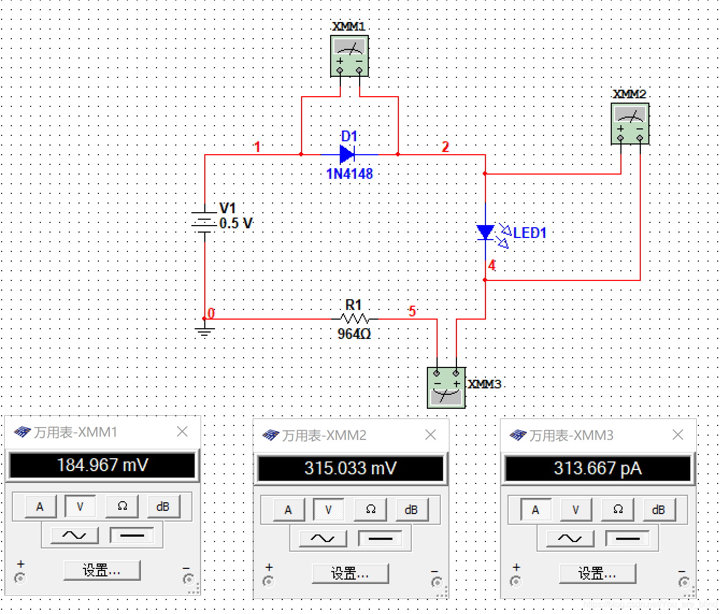This screenshot has width=722, height=614.
Task: Select the R1 964Ω resistor symbol
Action: 355,319
